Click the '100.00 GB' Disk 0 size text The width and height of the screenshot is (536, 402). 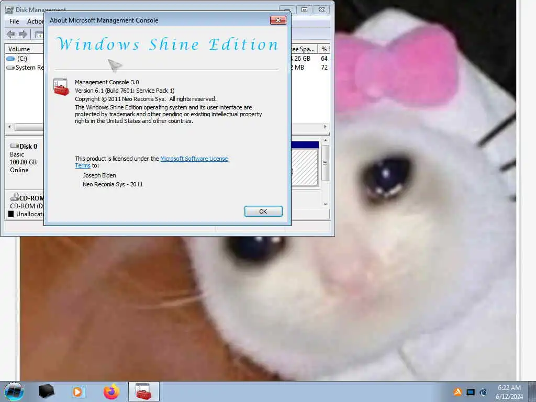[23, 162]
